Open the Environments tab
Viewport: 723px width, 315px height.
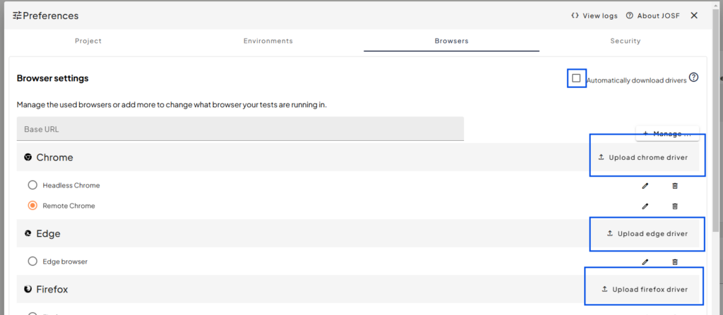(x=268, y=41)
